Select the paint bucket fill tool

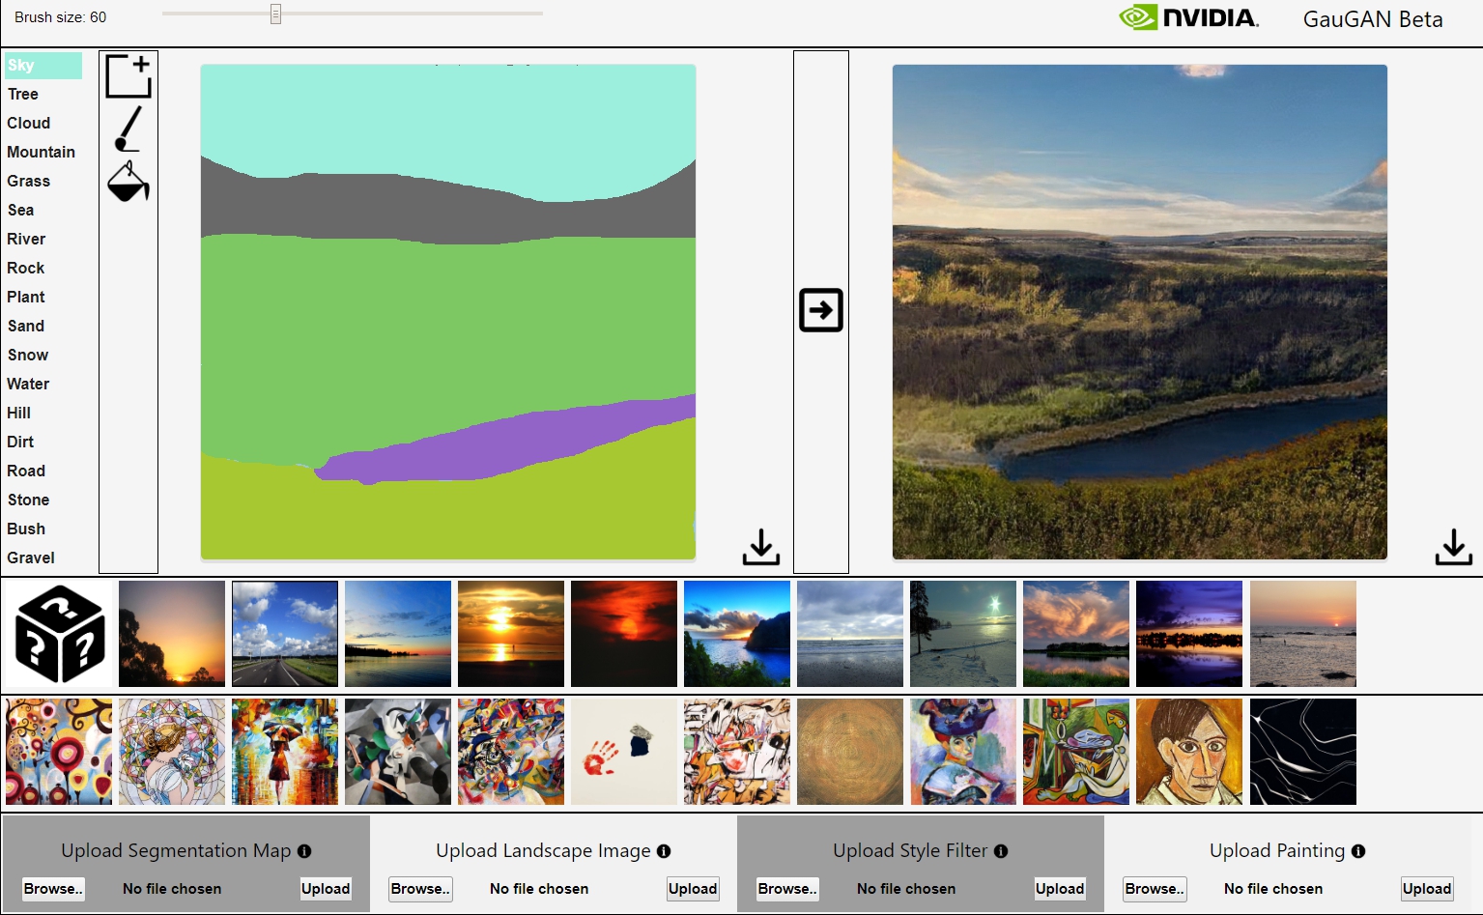pos(128,182)
